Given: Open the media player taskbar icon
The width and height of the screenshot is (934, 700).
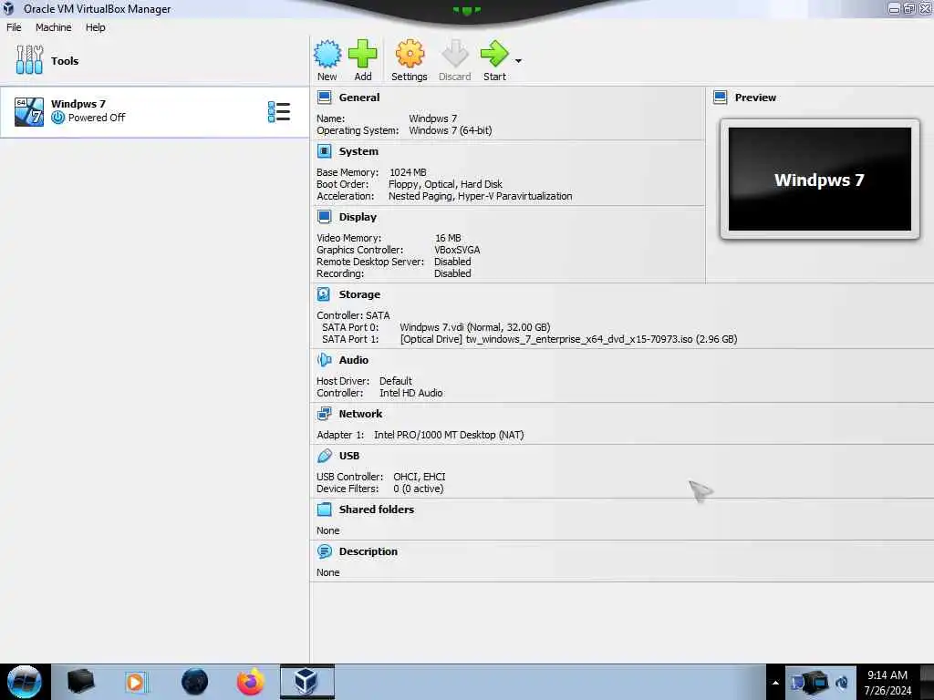Looking at the screenshot, I should 136,682.
